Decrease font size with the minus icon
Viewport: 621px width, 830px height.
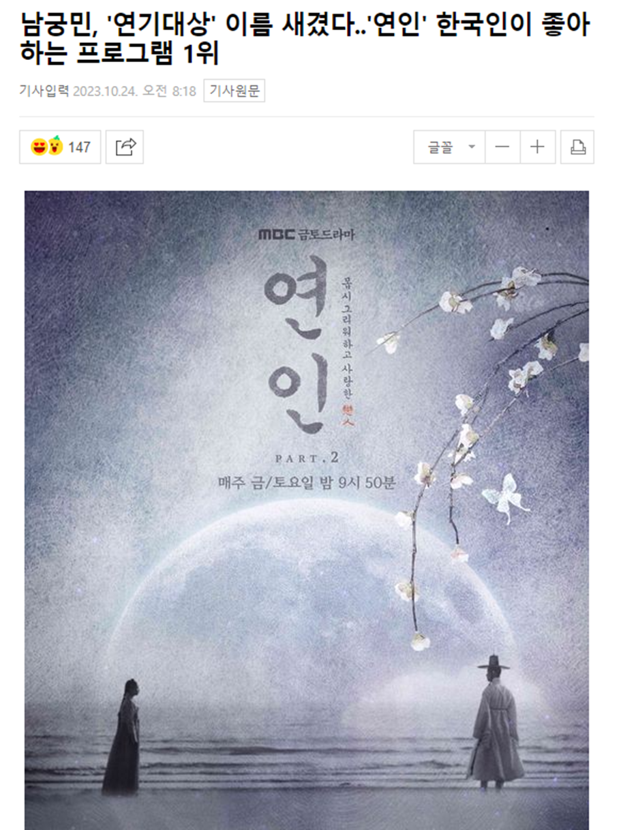(x=502, y=147)
